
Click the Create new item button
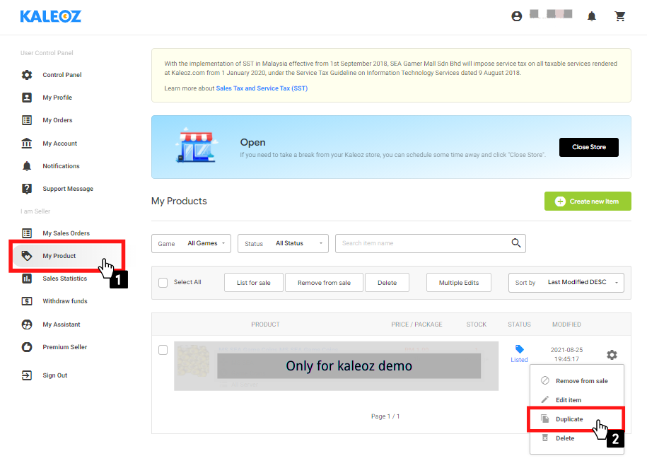[x=588, y=201]
